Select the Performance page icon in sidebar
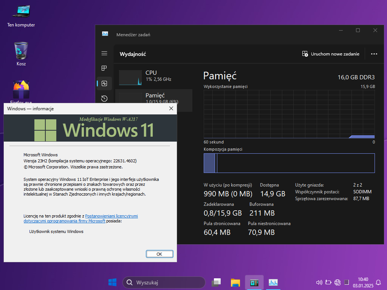 pos(104,83)
